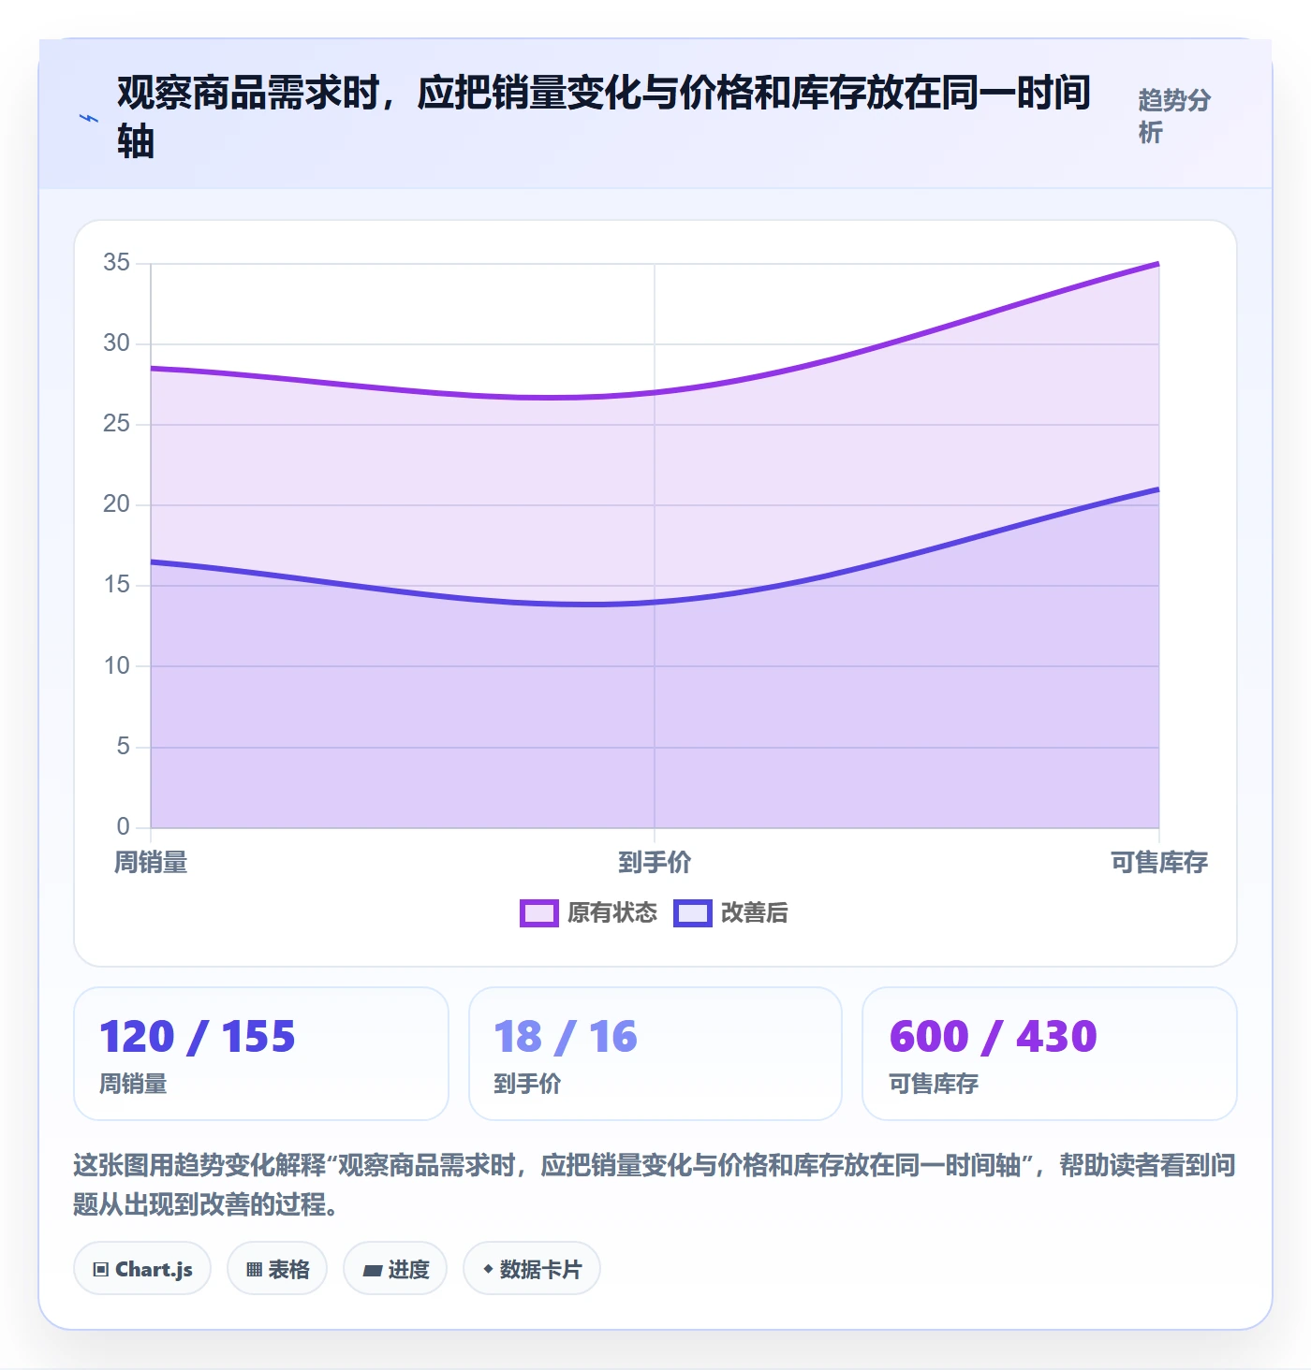Click the 0 y-axis tick value
This screenshot has height=1370, width=1311.
[124, 827]
